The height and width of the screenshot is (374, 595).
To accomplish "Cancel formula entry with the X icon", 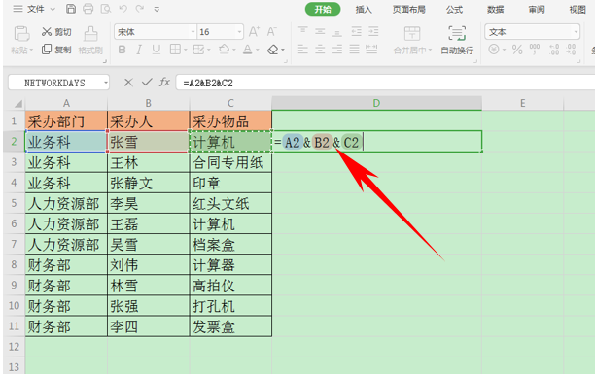I will coord(128,83).
